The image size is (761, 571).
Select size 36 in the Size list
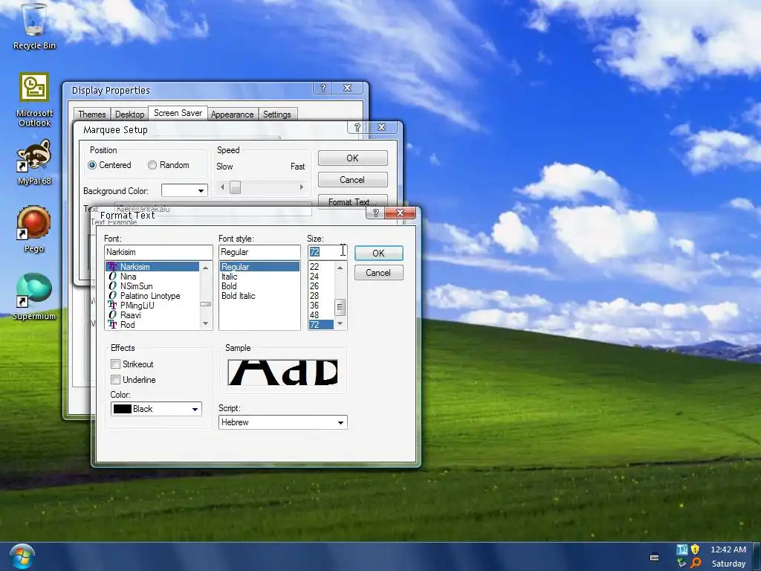coord(321,306)
